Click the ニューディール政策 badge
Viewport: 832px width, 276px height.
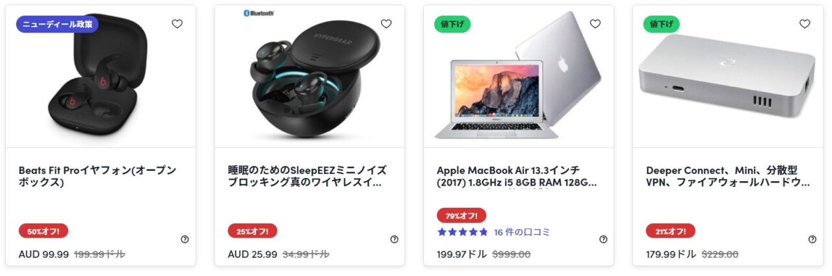(57, 24)
